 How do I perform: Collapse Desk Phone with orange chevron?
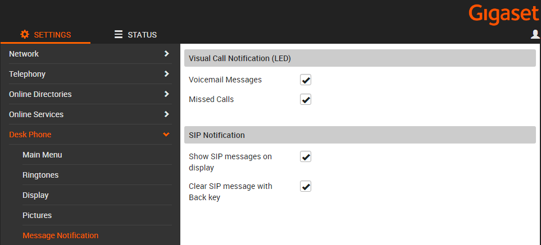pos(166,135)
